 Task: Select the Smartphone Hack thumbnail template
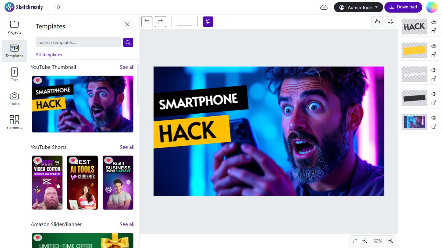[x=83, y=104]
